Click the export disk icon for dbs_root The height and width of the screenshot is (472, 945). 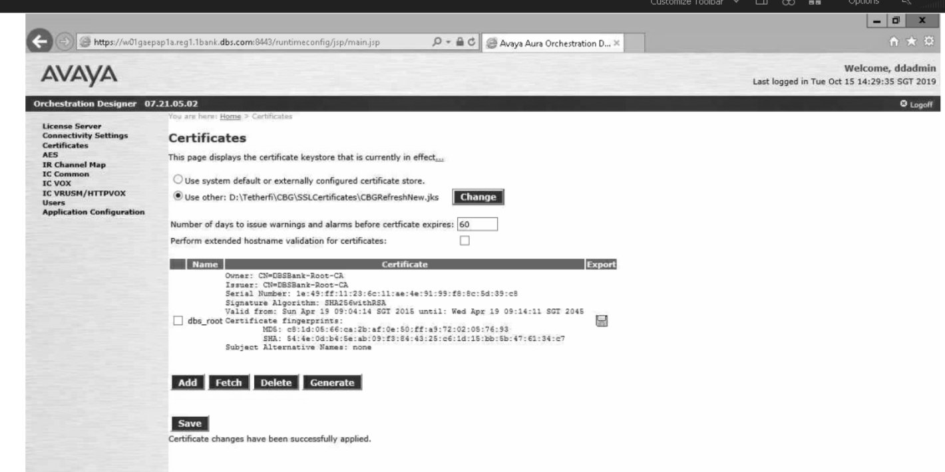[x=602, y=321]
